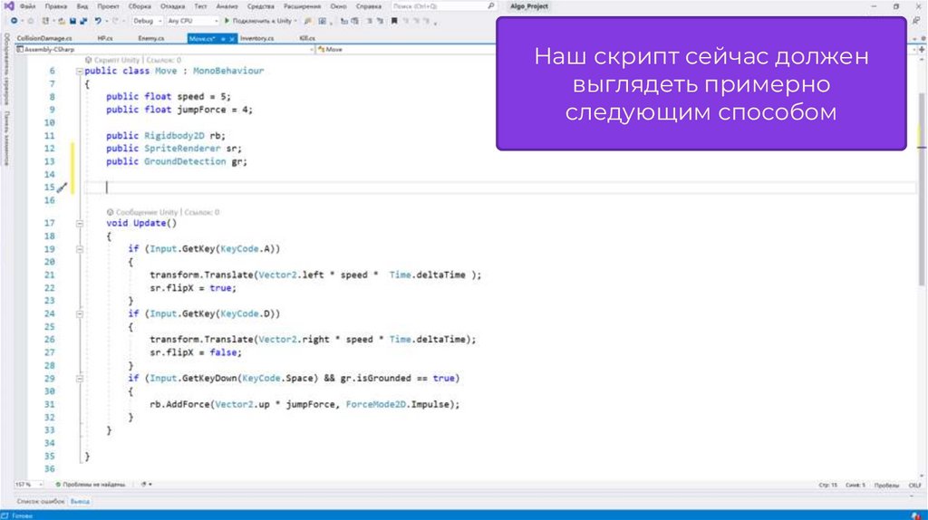Click the Пробелы indentation indicator

click(886, 485)
